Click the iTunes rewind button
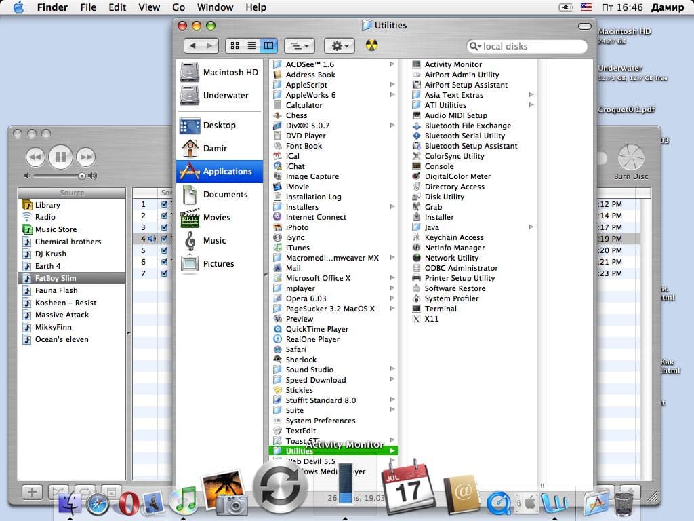Screen dimensions: 694x521 click(x=35, y=157)
